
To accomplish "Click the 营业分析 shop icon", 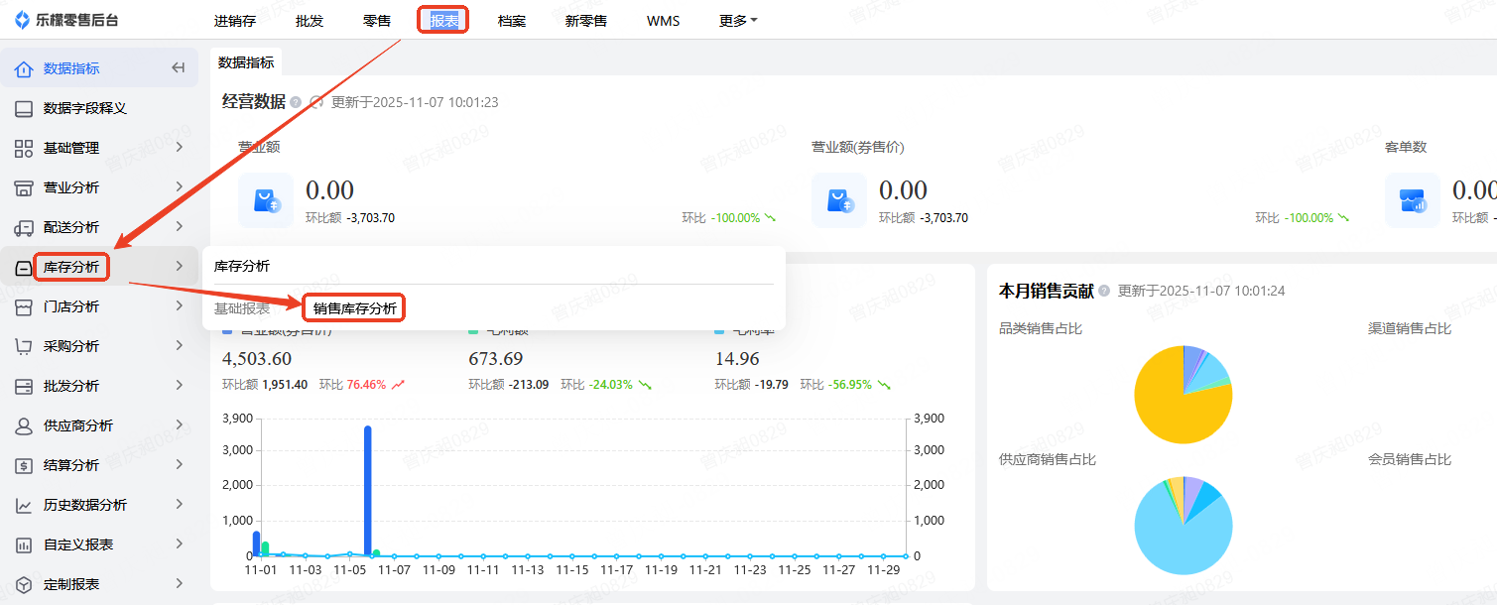I will [24, 187].
